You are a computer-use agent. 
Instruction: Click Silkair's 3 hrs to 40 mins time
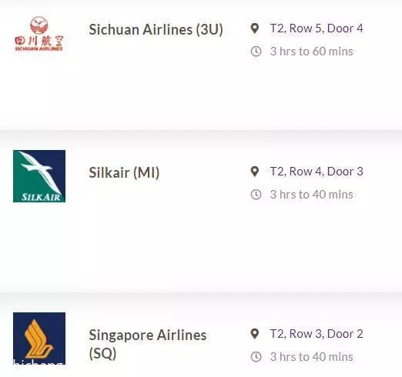coord(312,195)
